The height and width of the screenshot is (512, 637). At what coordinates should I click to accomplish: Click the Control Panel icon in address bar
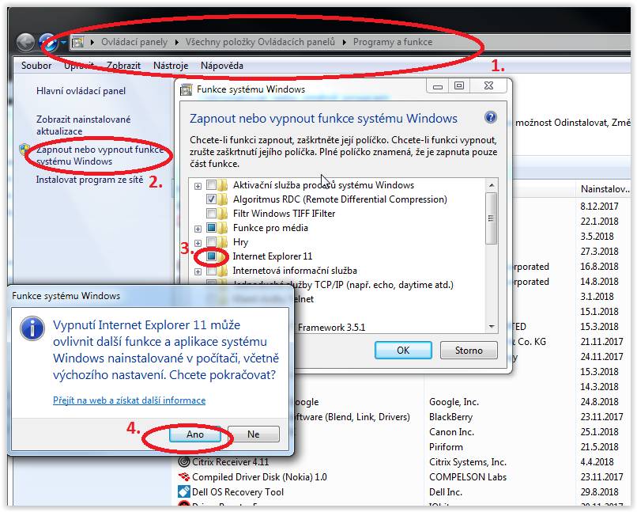point(78,42)
